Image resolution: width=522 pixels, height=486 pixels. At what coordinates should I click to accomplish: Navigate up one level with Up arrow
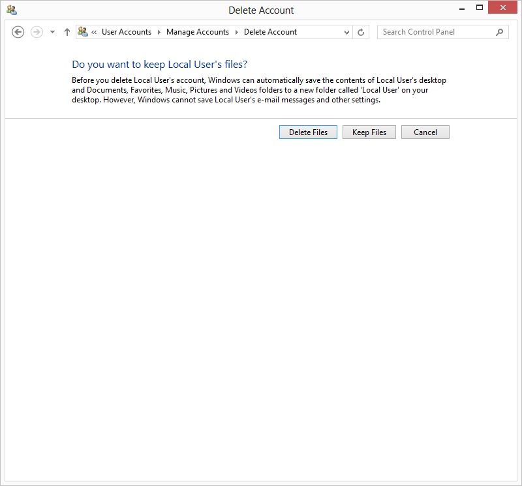67,32
